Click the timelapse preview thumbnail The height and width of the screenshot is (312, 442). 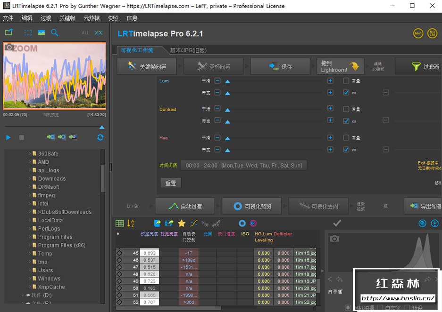(x=54, y=76)
